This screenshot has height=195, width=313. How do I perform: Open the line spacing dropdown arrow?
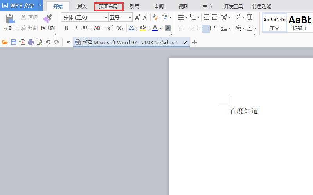(x=230, y=28)
